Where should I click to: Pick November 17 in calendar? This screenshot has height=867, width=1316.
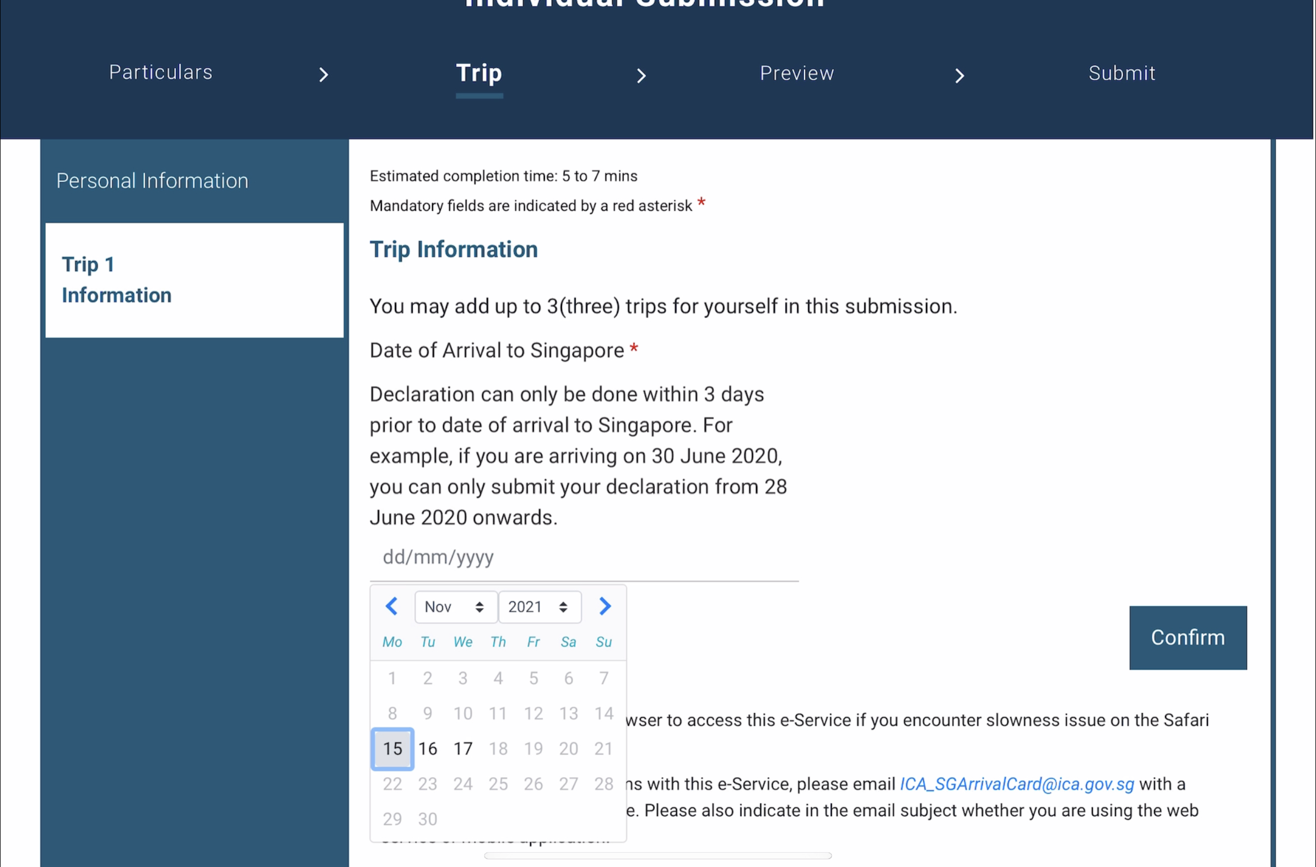(x=463, y=749)
